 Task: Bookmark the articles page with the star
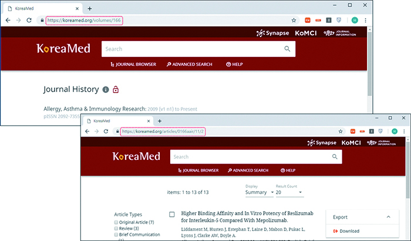pyautogui.click(x=341, y=131)
